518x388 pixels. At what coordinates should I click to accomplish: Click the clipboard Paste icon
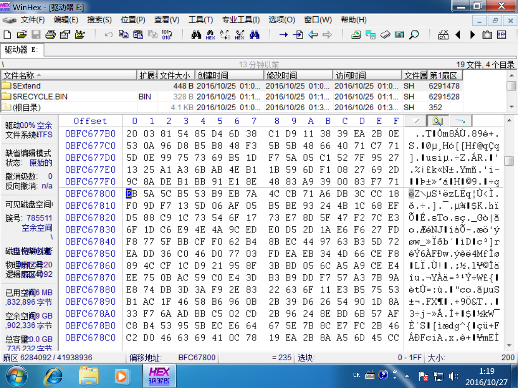point(138,34)
